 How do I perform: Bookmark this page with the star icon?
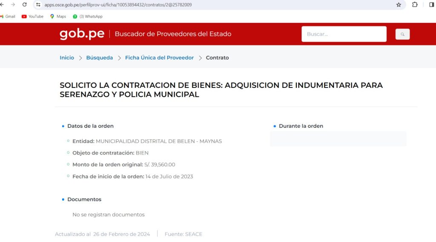[x=399, y=5]
